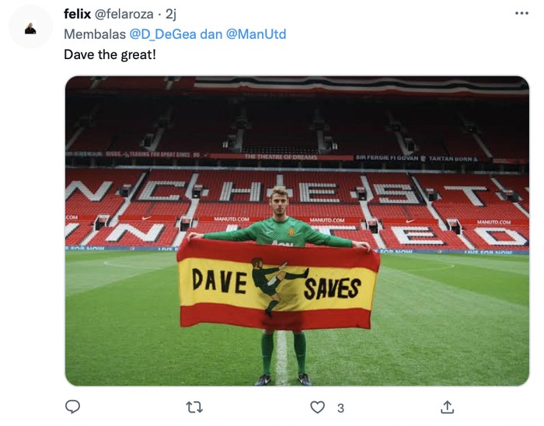Visit the @felaroza handle
This screenshot has width=544, height=426.
(x=124, y=14)
